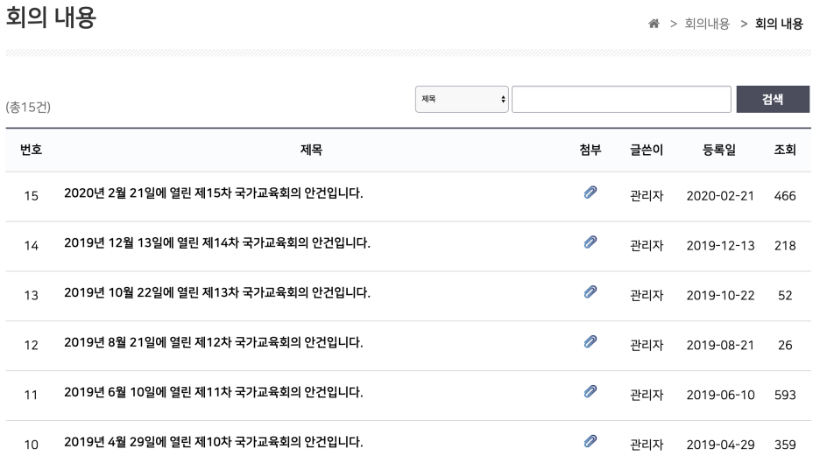Open post titled 제10차 국가교육회의 안건

click(x=214, y=442)
